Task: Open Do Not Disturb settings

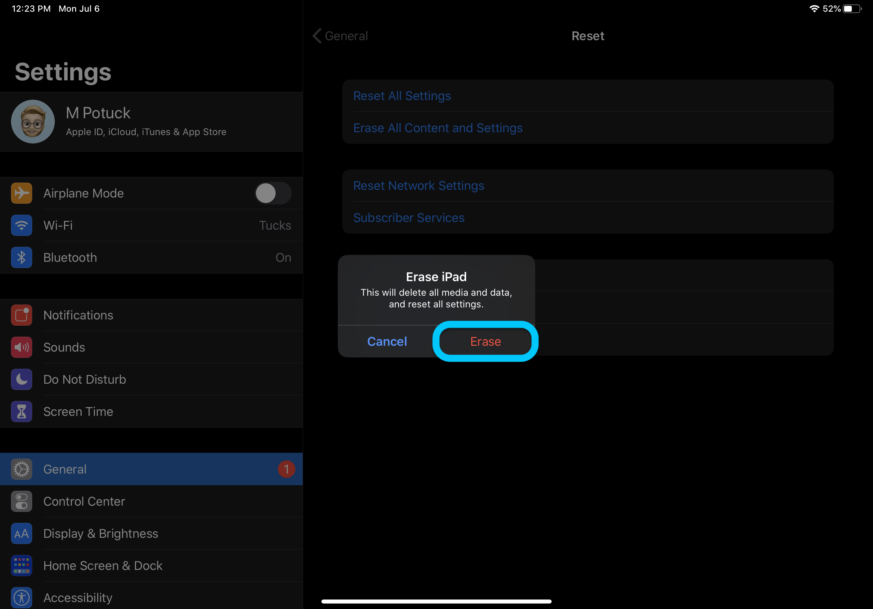Action: tap(84, 379)
